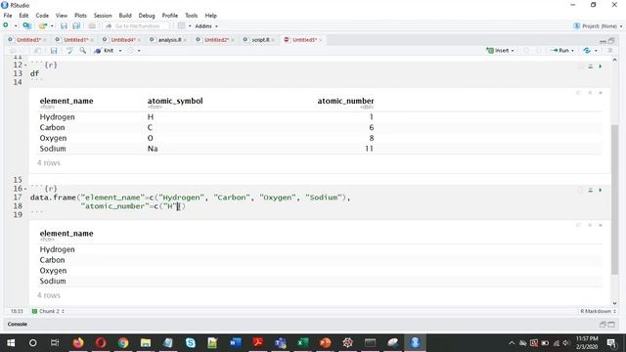Expand the Run options dropdown arrow
This screenshot has width=626, height=352.
coord(572,51)
